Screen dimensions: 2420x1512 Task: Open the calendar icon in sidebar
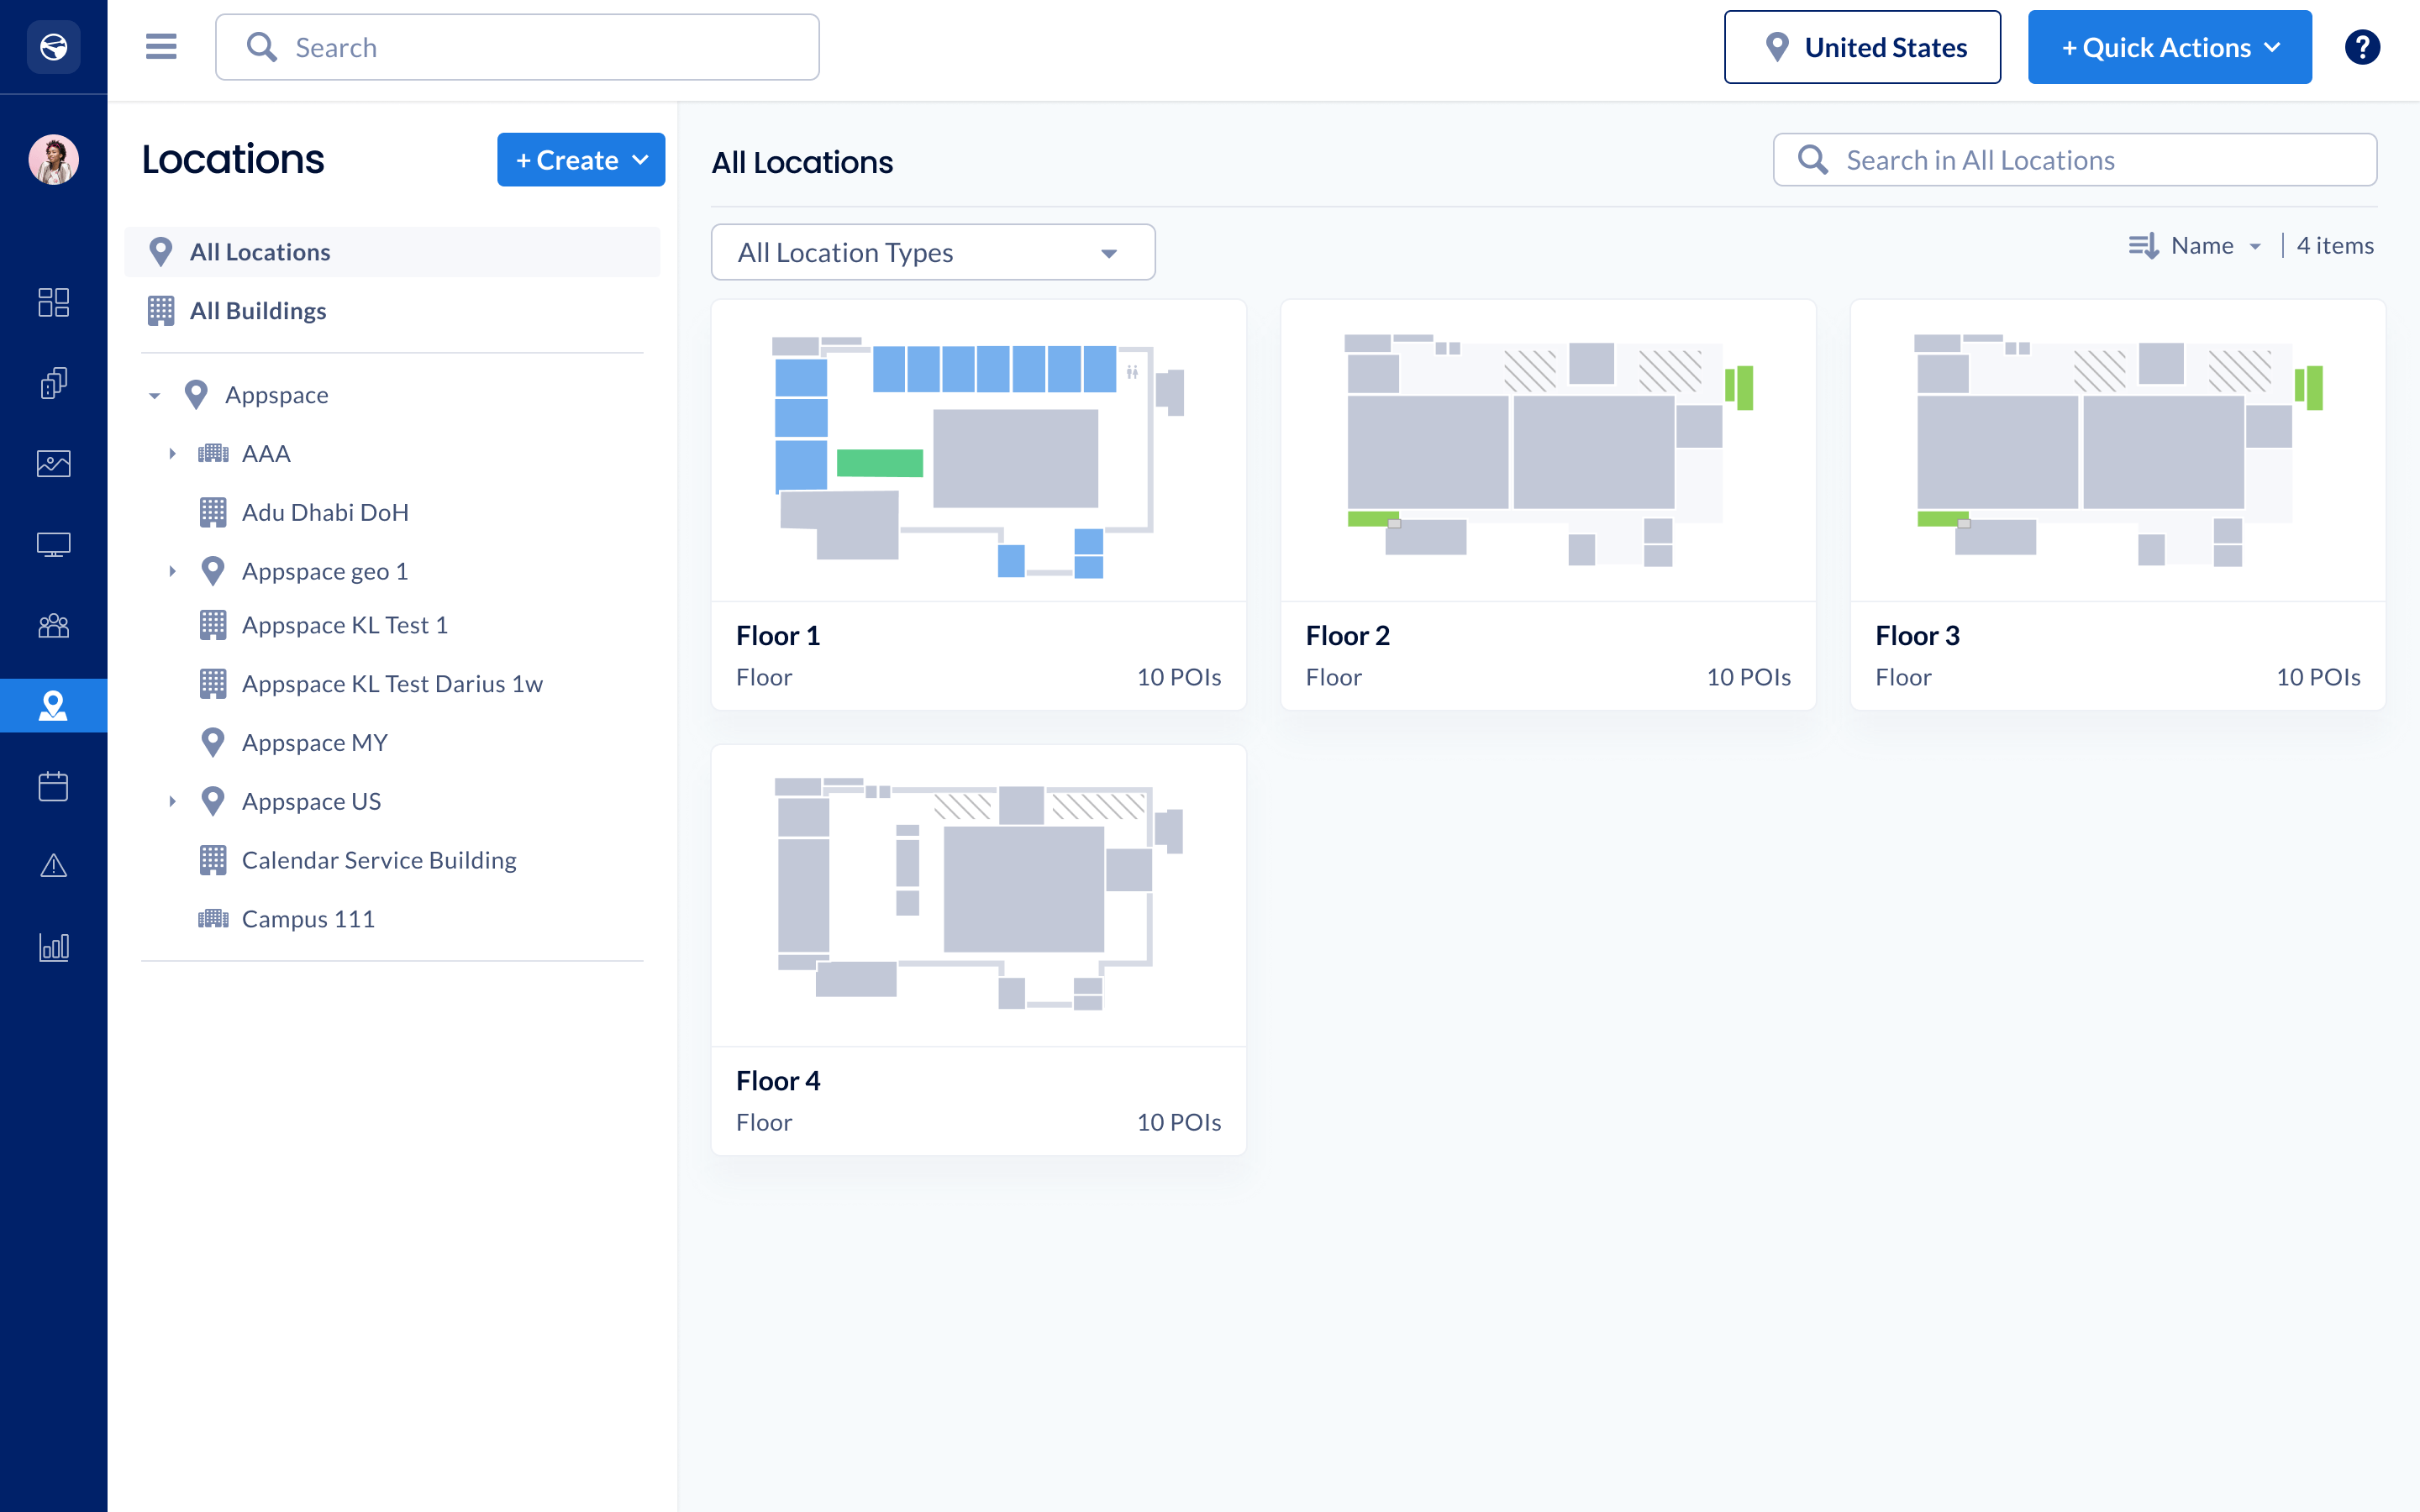(53, 787)
